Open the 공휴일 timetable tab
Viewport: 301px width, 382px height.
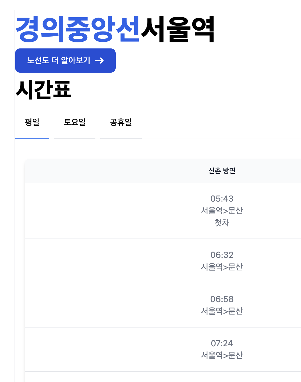pyautogui.click(x=121, y=122)
